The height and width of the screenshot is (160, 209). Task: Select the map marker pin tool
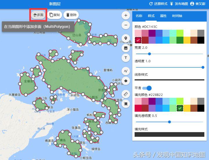click(126, 38)
